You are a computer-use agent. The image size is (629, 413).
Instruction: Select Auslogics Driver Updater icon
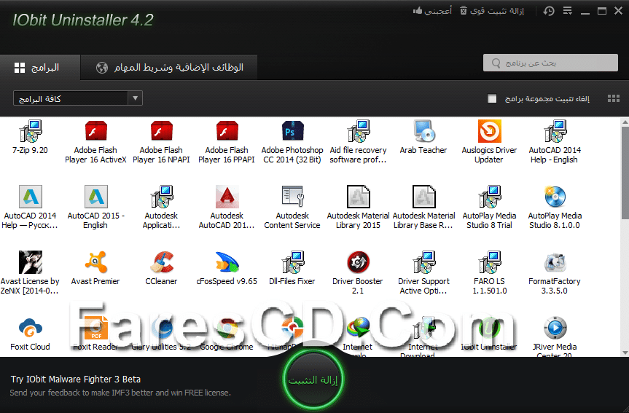click(489, 131)
